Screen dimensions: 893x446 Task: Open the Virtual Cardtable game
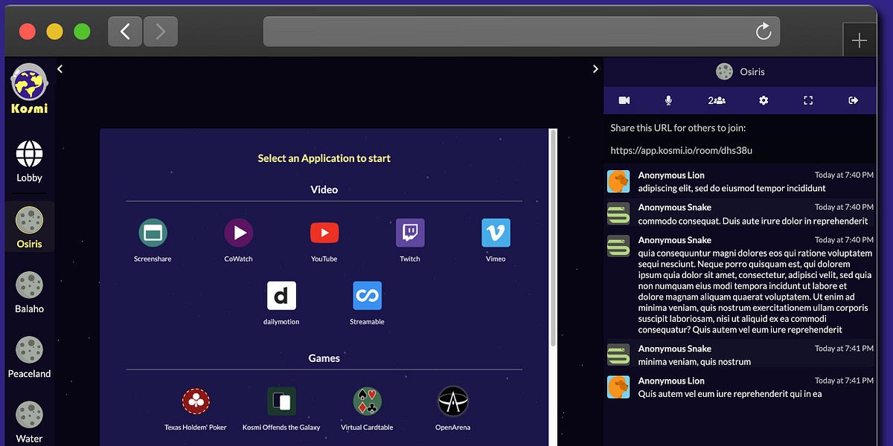(367, 401)
